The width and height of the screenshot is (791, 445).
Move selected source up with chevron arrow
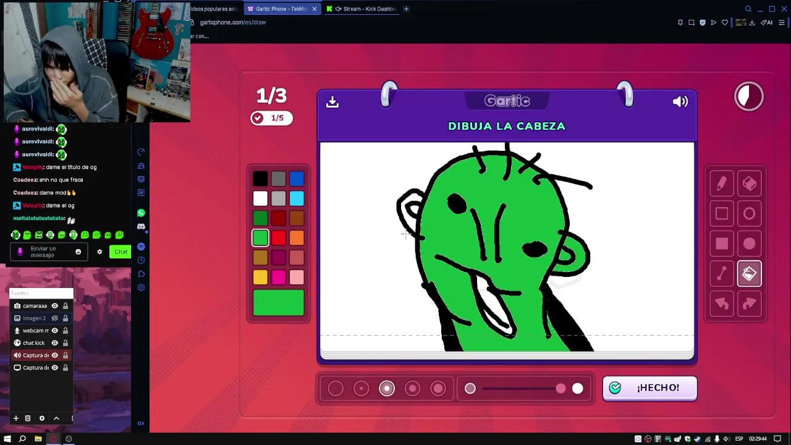56,418
